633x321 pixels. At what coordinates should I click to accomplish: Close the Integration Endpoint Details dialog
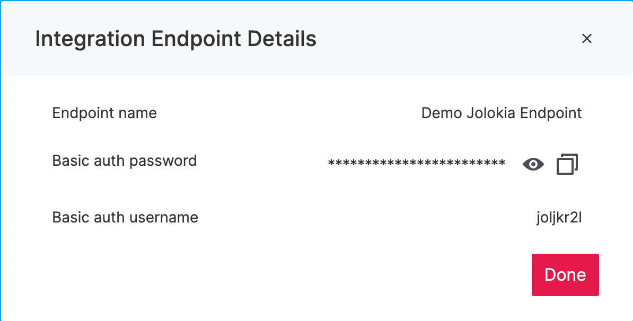point(587,39)
